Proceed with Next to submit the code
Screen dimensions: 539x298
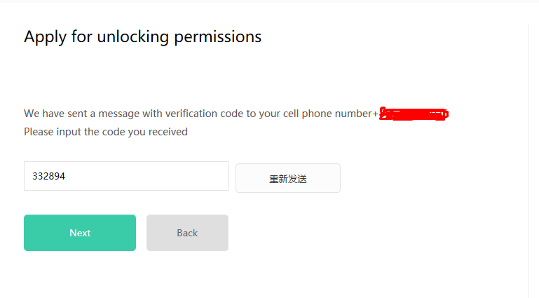[x=80, y=233]
